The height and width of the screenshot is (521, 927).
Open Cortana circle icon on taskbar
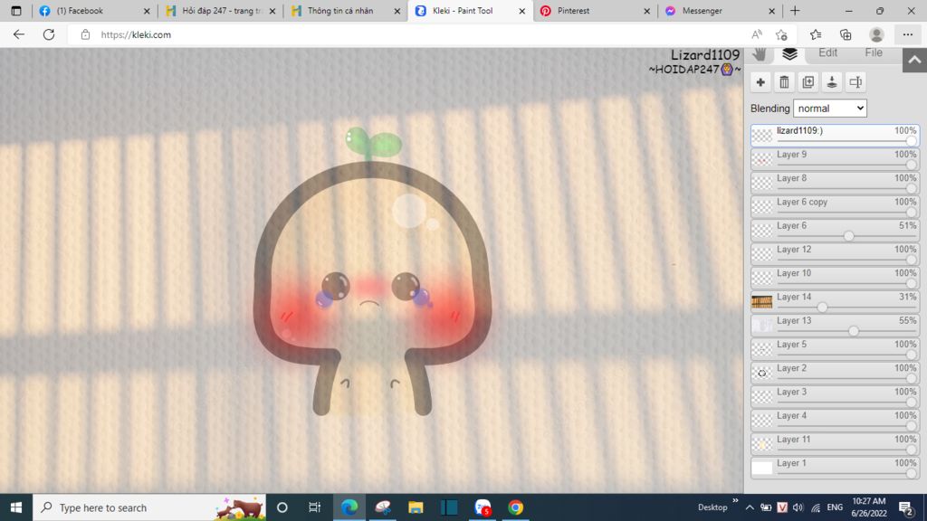pos(282,507)
